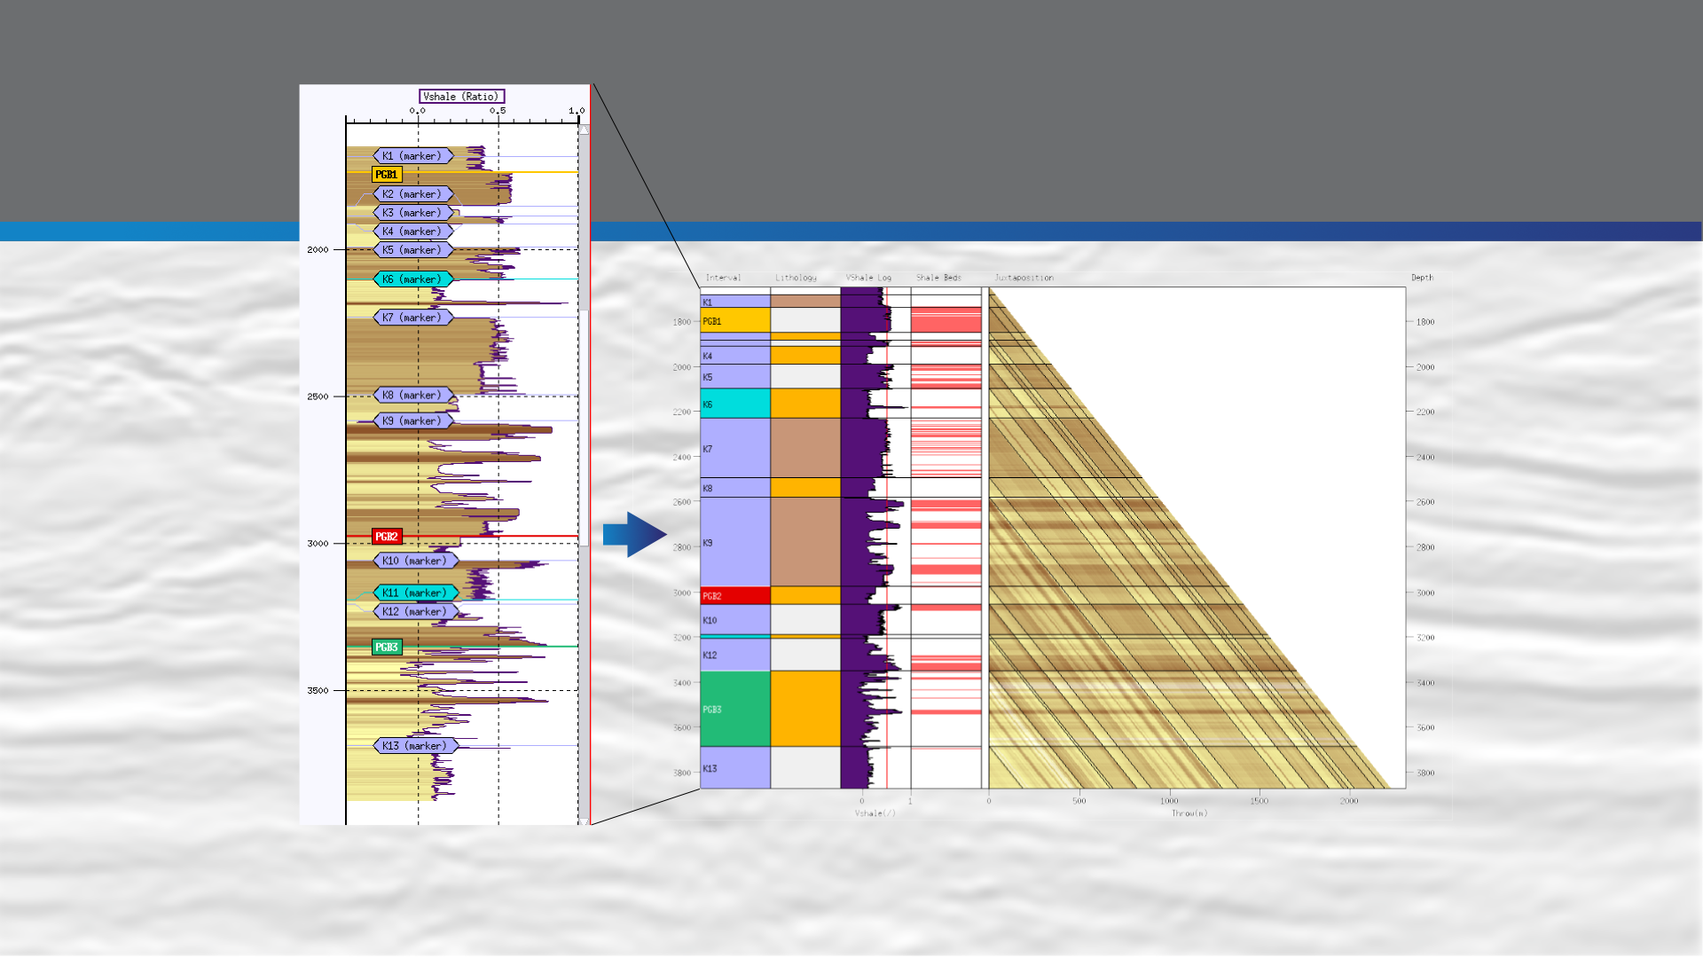Screen dimensions: 1703x958
Task: Click the Depth axis header
Action: [1422, 278]
